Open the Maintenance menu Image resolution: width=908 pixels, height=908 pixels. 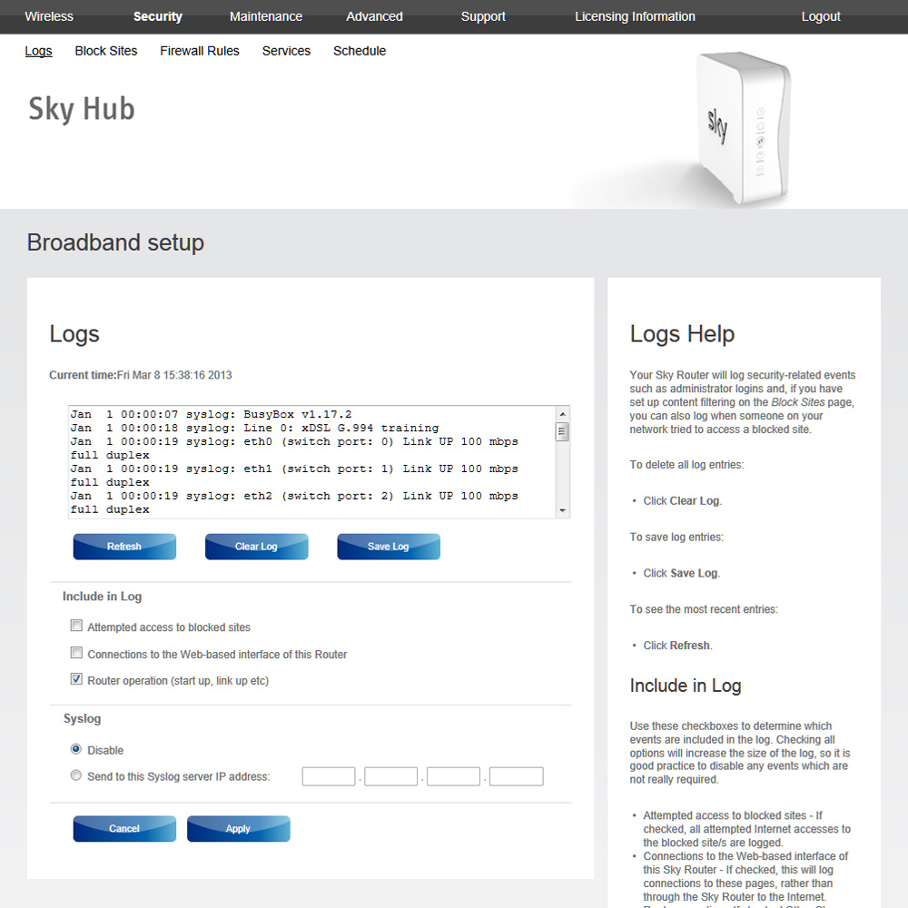[x=266, y=16]
